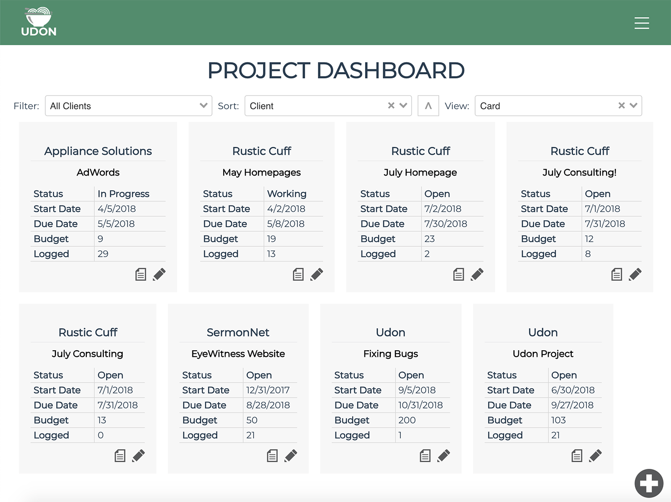Click the 4/5/2018 start date
This screenshot has height=502, width=671.
[117, 209]
